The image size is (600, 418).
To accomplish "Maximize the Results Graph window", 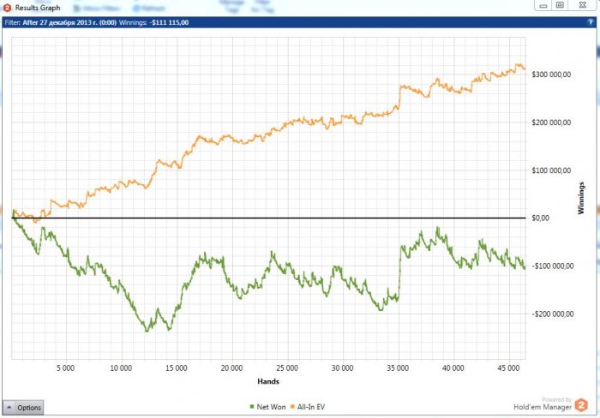I will [560, 5].
